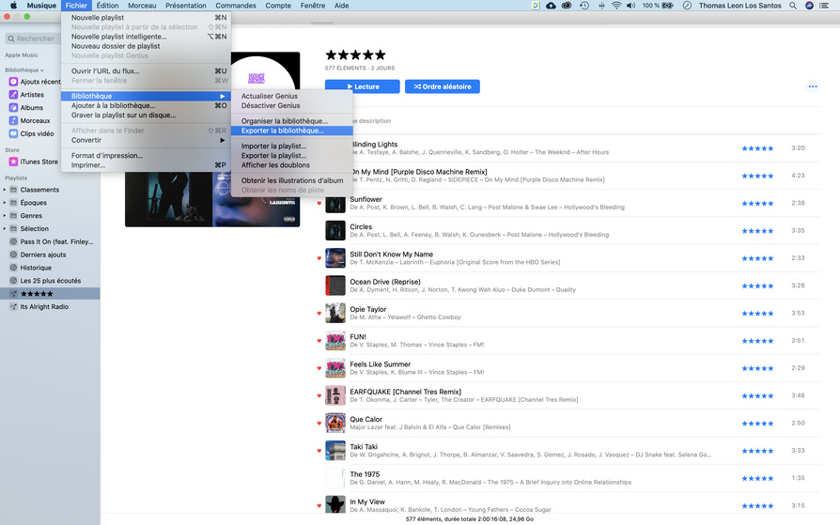Toggle the heart on Taki Taki
Screen dimensions: 840x525
(319, 451)
